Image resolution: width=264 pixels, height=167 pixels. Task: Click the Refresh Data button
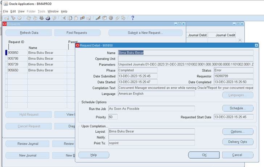[29, 33]
